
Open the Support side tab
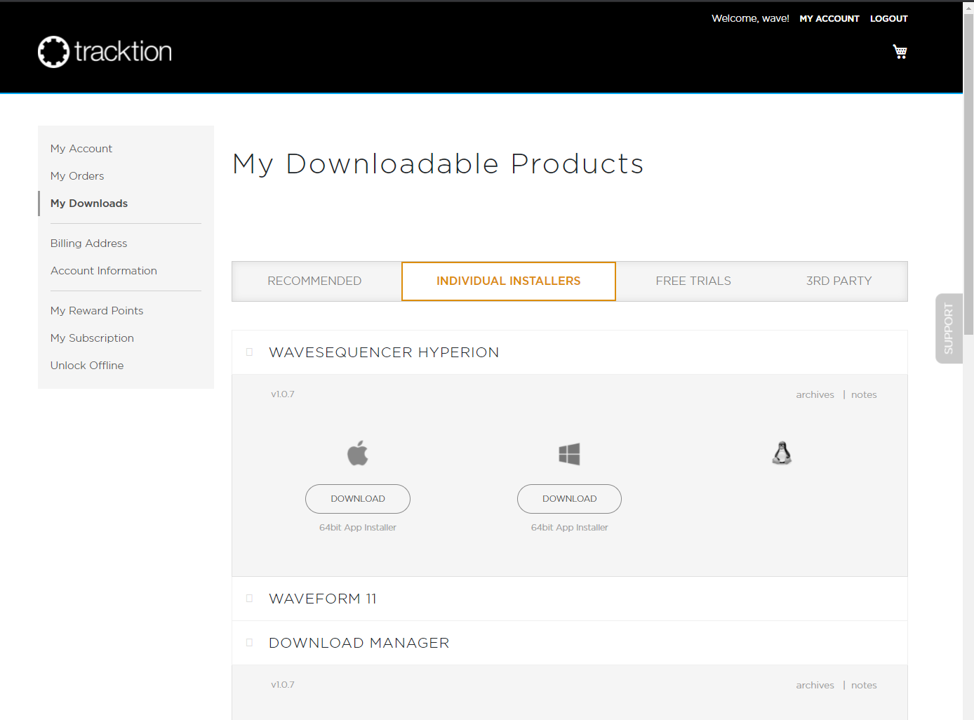pyautogui.click(x=949, y=328)
